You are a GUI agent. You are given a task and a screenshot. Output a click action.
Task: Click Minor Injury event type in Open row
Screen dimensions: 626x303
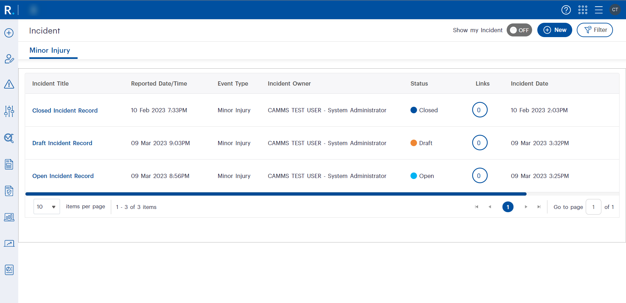pyautogui.click(x=234, y=176)
